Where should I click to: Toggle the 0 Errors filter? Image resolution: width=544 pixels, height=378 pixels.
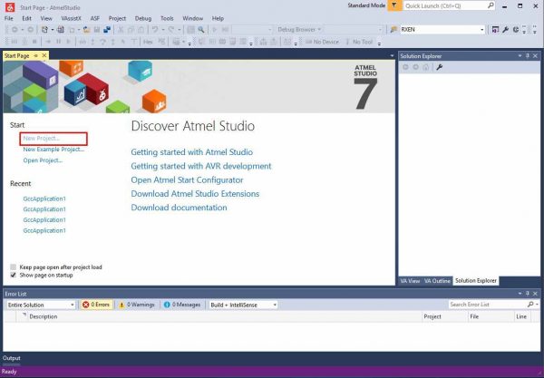tap(96, 305)
